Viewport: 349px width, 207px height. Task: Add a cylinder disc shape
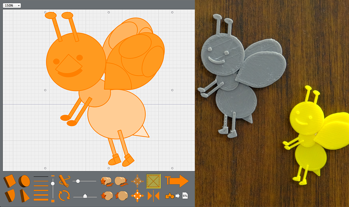pos(24,181)
